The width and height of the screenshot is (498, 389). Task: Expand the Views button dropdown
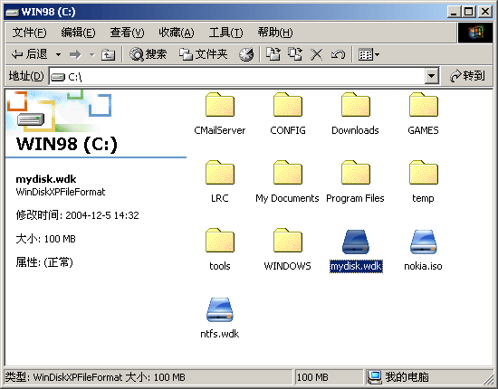(377, 54)
